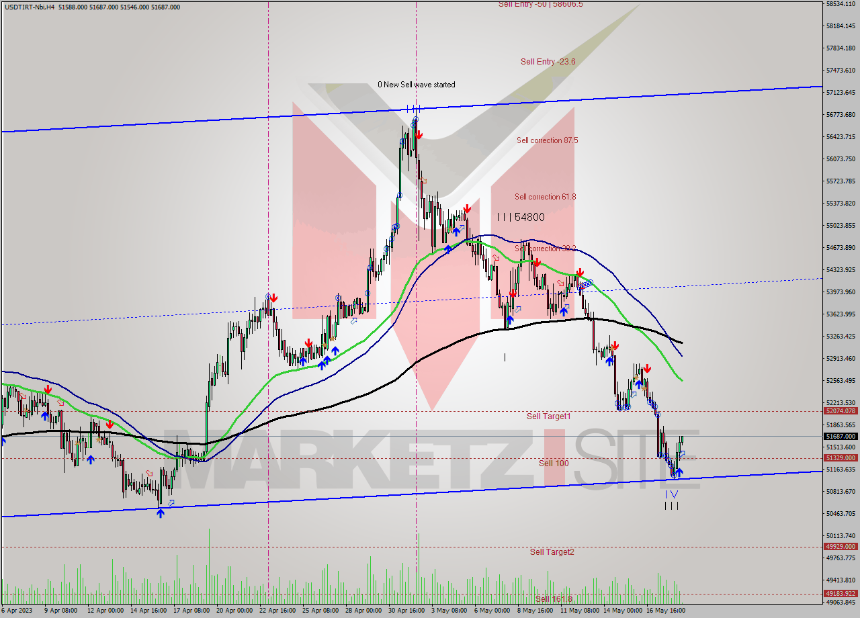Image resolution: width=860 pixels, height=618 pixels.
Task: Click the '16 May 16:00' time label
Action: pos(664,612)
